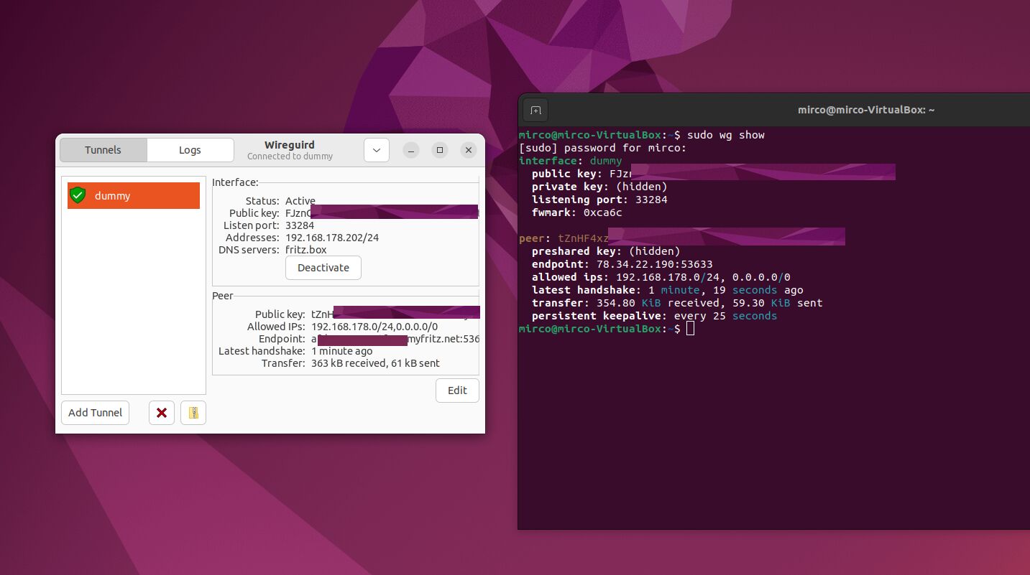Click the terminal transfer 354.80 KiB line

pyautogui.click(x=677, y=303)
